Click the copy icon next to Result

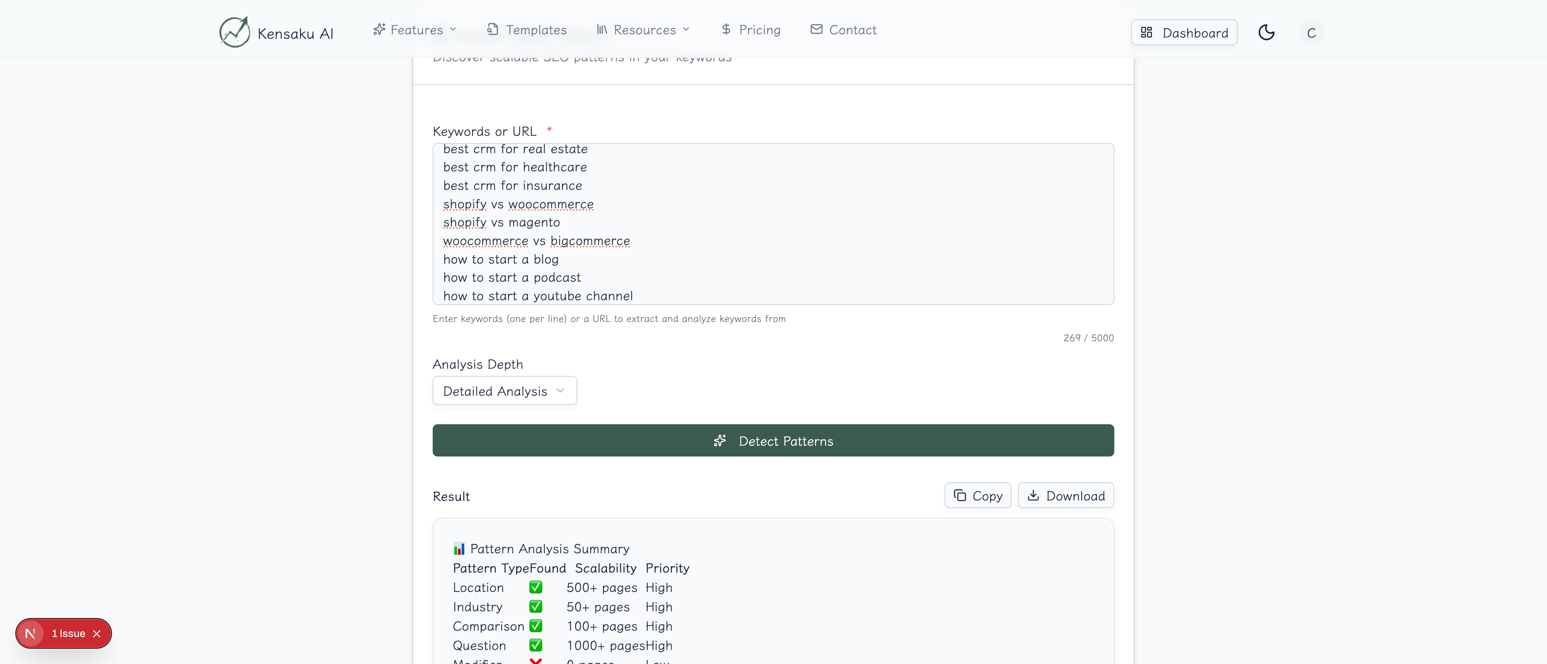960,495
